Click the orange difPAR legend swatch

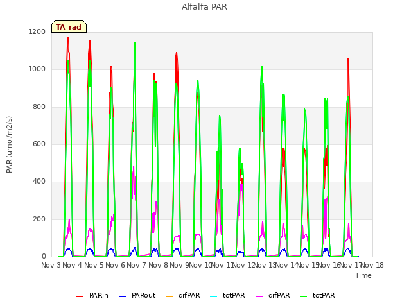coord(170,296)
